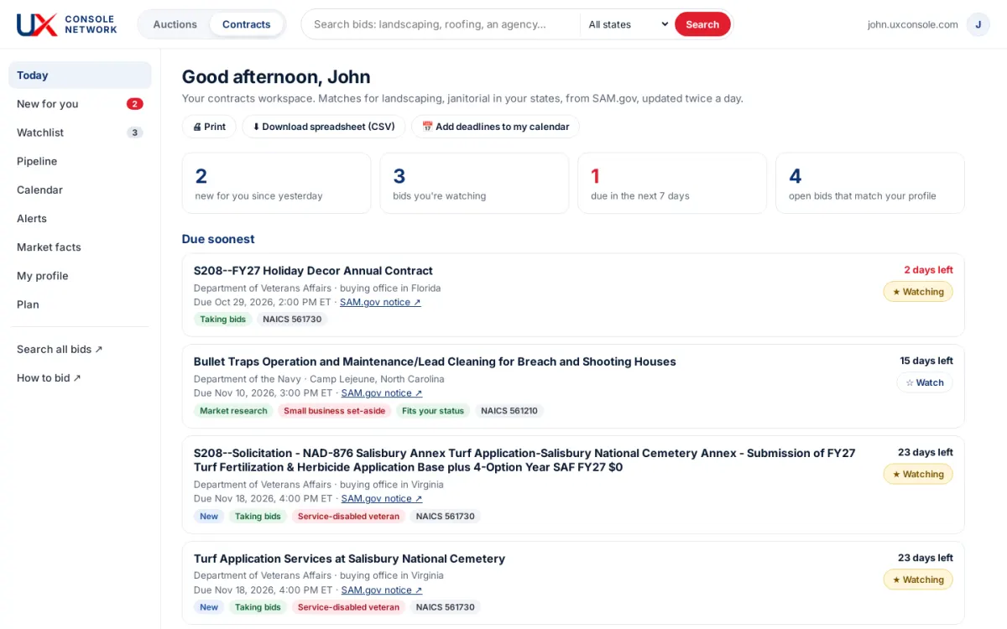Open the J user avatar
1007x629 pixels.
[978, 24]
